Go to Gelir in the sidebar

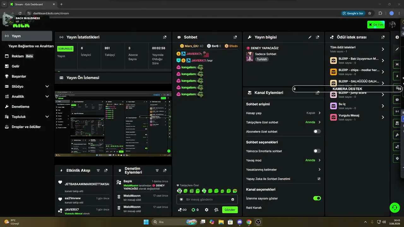(27, 66)
